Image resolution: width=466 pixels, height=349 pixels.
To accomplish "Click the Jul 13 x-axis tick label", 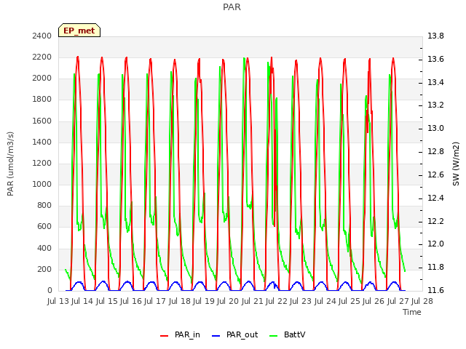I will 58,301.
